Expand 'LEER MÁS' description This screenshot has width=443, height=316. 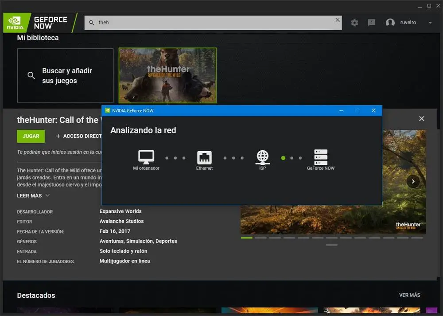(x=33, y=195)
